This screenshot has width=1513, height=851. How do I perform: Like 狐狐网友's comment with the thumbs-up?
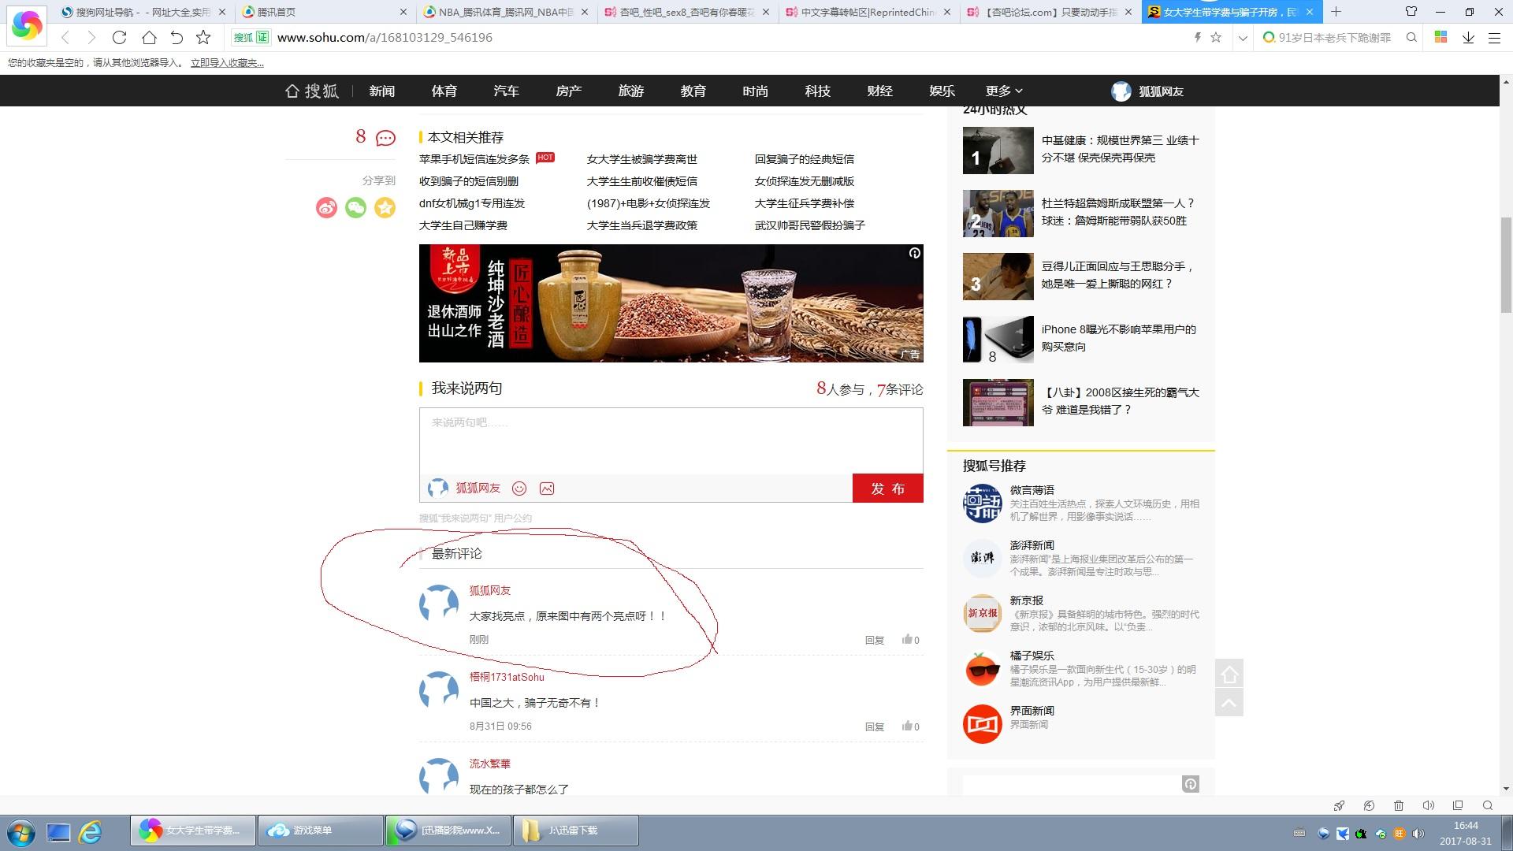[x=909, y=640]
